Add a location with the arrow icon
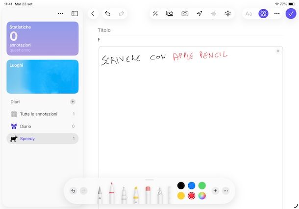This screenshot has width=299, height=209. [199, 14]
